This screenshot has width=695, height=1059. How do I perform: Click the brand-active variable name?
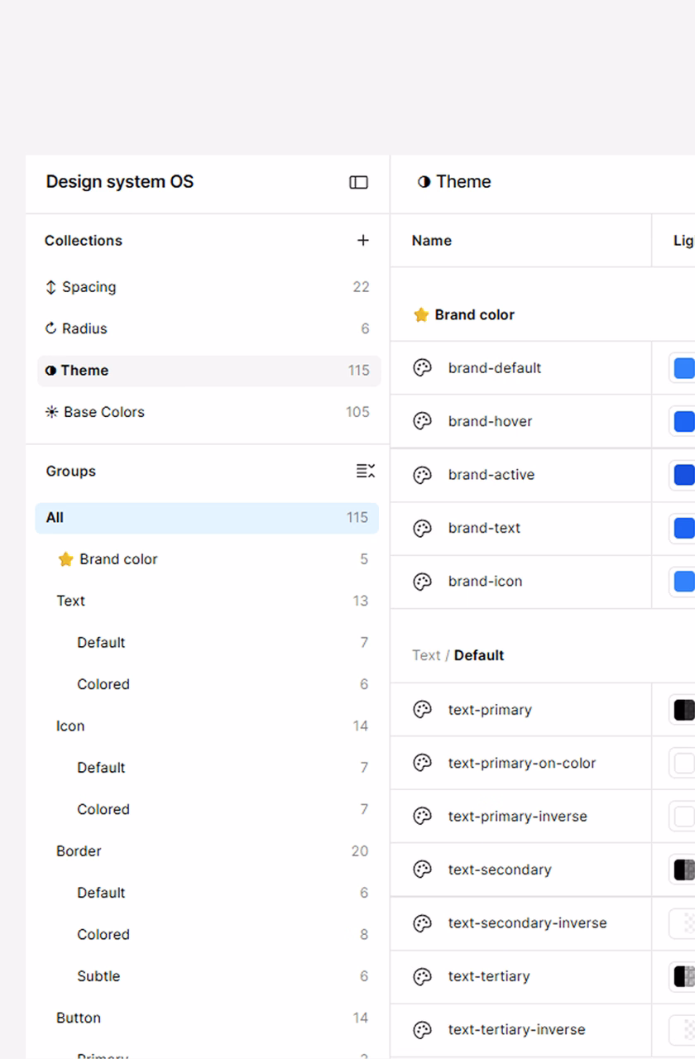tap(491, 475)
